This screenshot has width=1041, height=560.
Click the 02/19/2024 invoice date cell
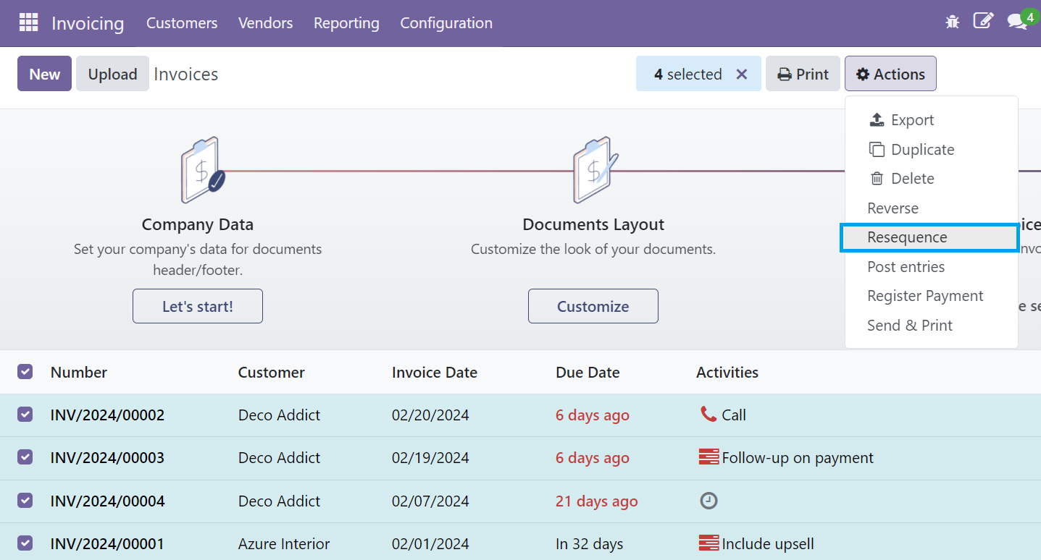pyautogui.click(x=430, y=457)
